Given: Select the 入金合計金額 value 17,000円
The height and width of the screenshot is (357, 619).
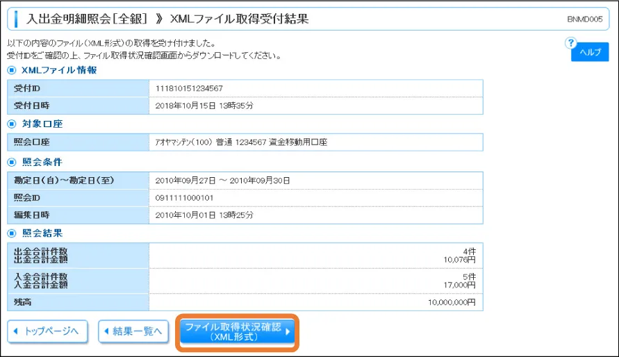Looking at the screenshot, I should (459, 285).
